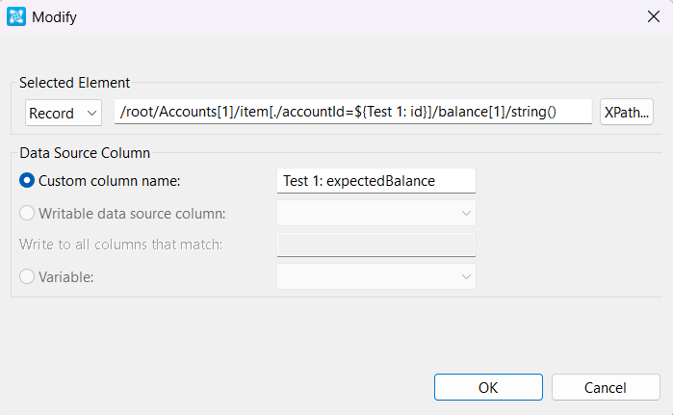Open the Record type dropdown
This screenshot has width=673, height=415.
coord(64,113)
